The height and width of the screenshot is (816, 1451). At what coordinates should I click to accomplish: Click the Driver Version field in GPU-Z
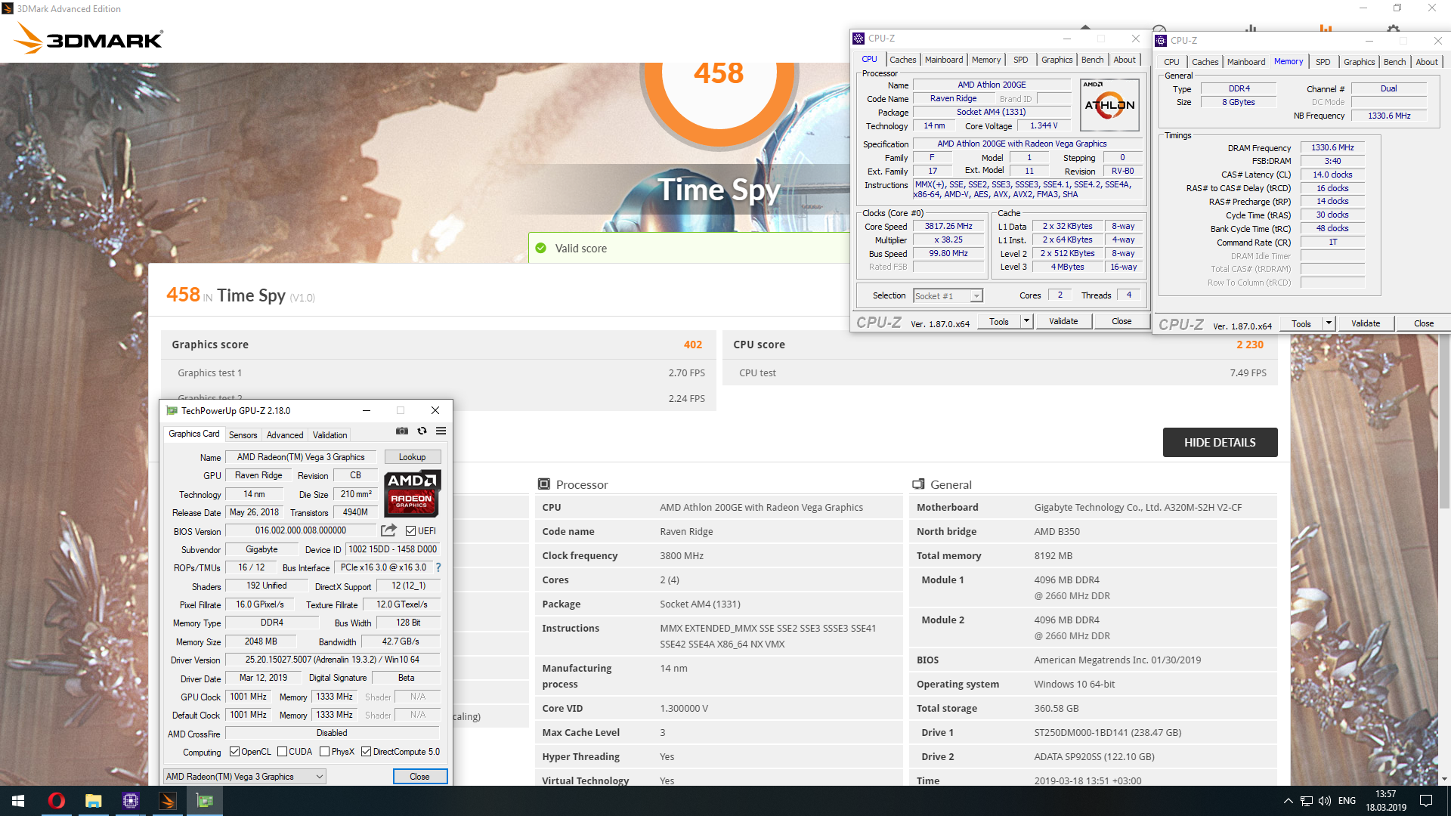333,660
